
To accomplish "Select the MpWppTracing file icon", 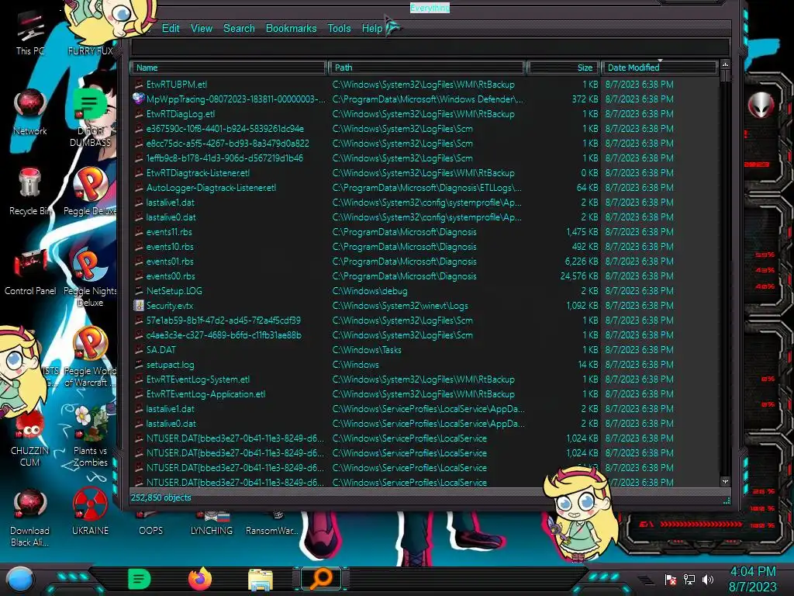I will 139,99.
